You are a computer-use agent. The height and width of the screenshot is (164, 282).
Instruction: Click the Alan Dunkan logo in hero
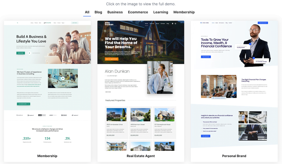click(109, 24)
